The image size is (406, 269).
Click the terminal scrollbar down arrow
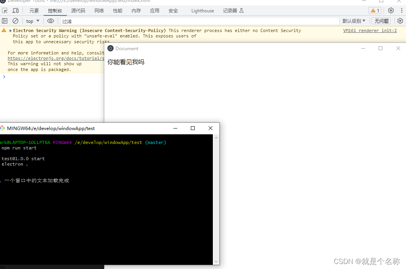[x=216, y=262]
